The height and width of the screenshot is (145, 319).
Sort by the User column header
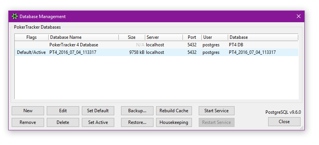click(x=215, y=37)
